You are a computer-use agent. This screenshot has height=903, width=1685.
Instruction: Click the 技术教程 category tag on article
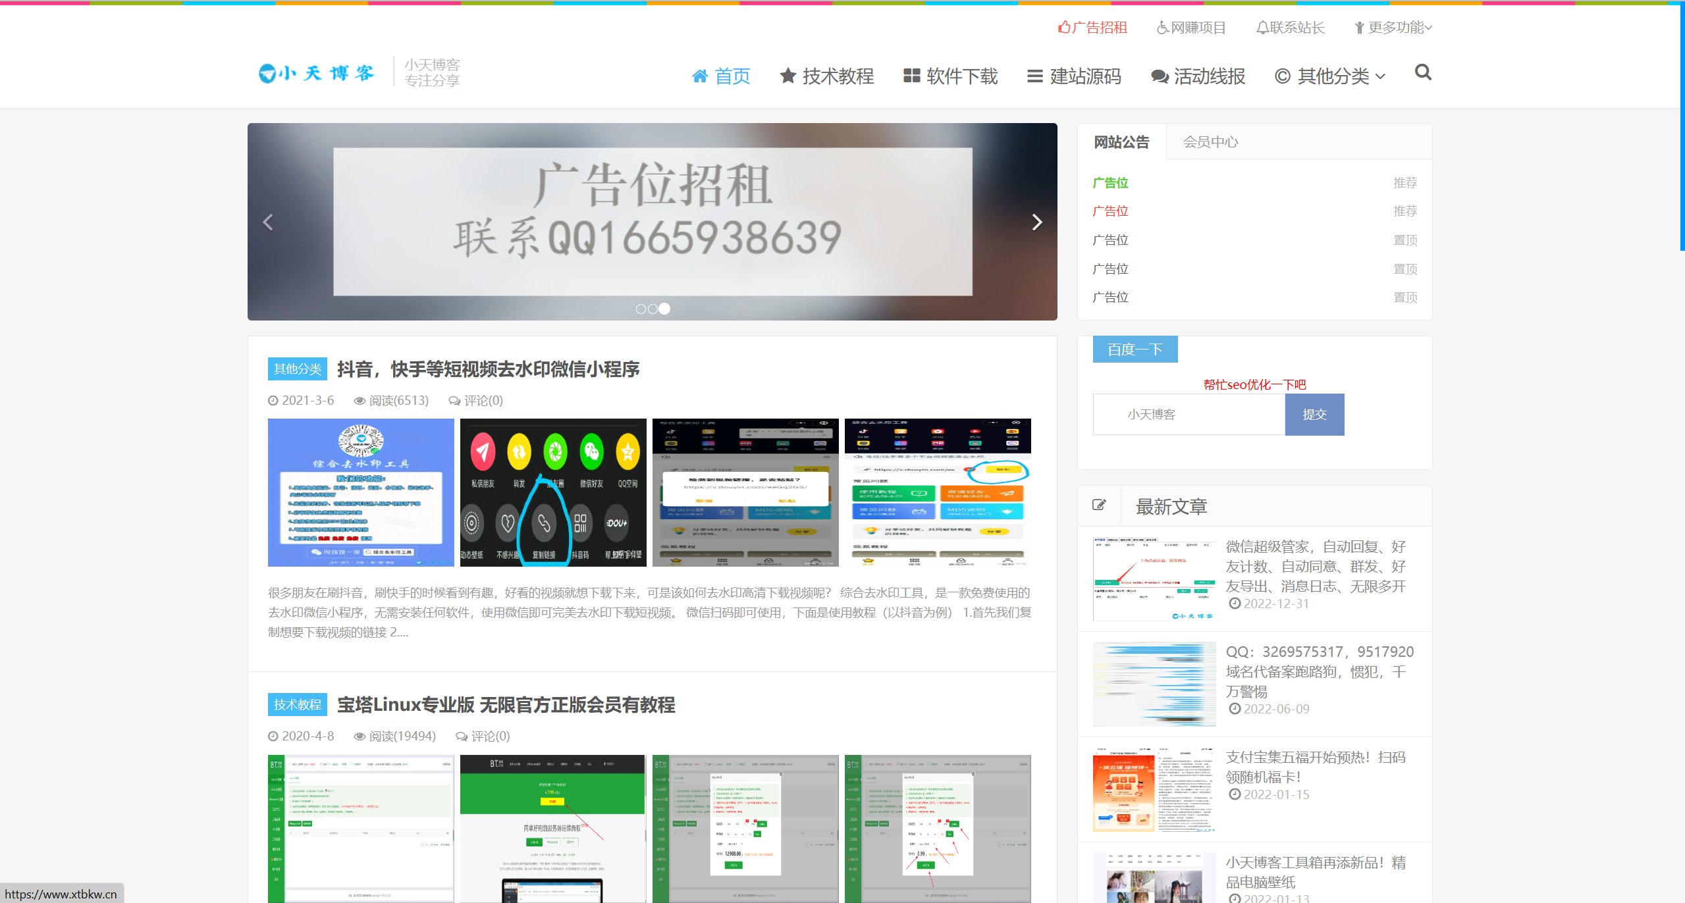298,705
